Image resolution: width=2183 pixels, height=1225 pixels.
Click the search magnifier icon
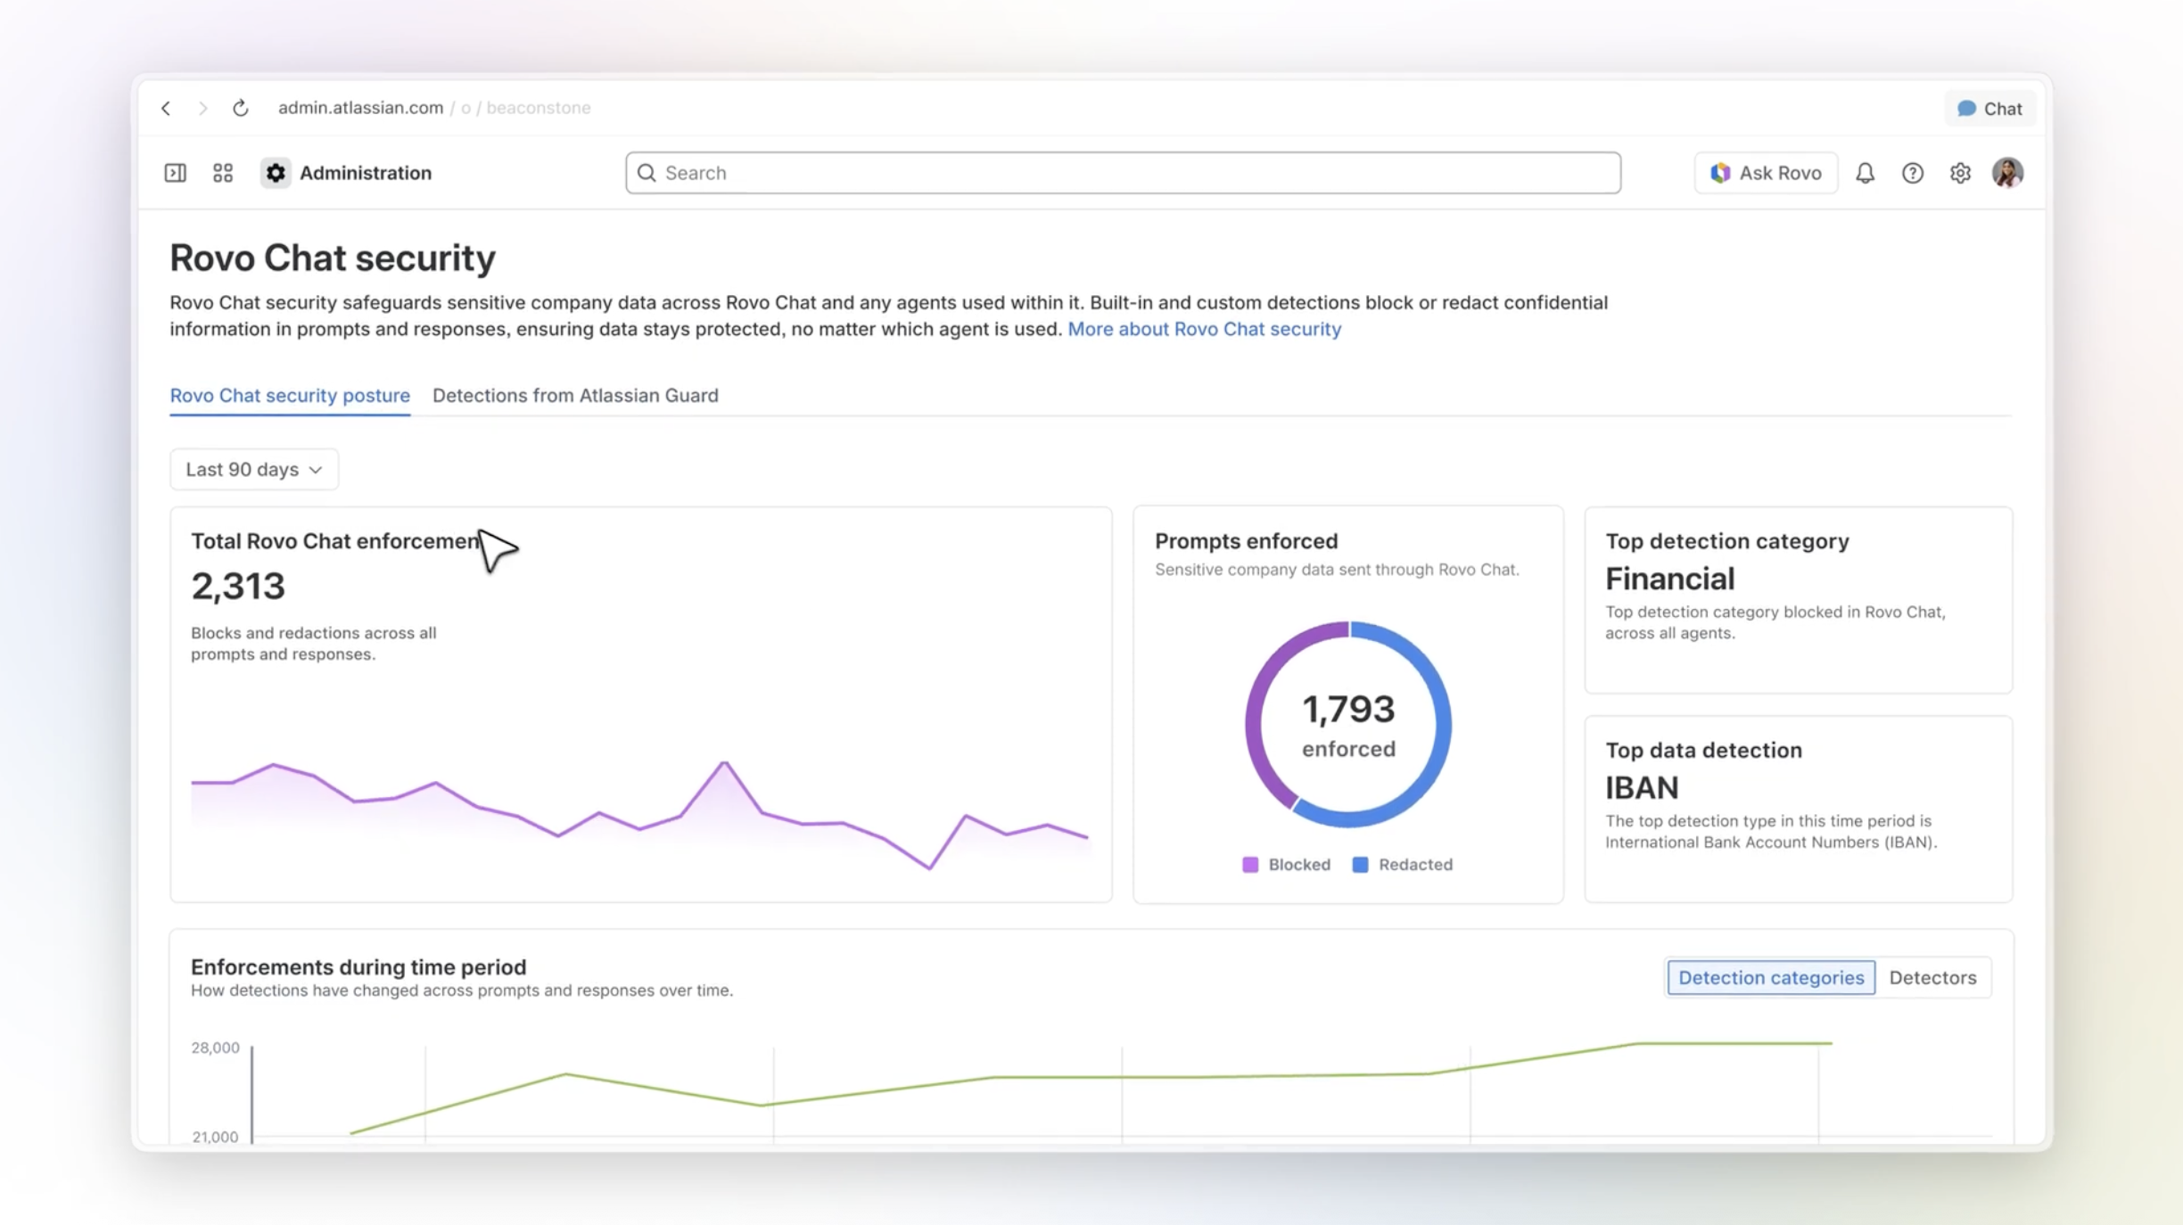[x=647, y=173]
